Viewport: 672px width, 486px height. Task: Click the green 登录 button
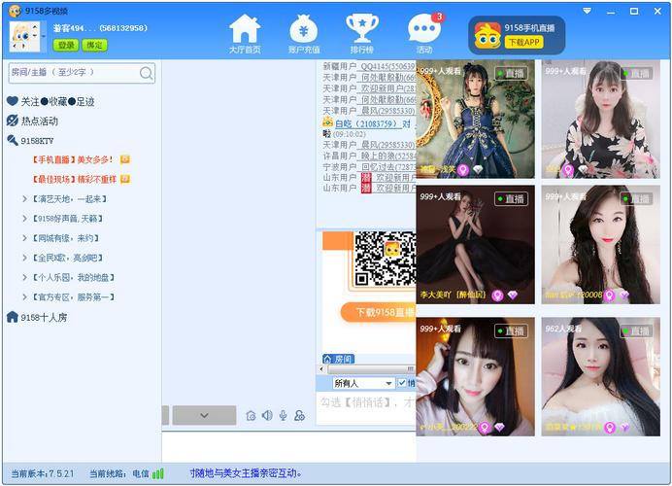[66, 45]
